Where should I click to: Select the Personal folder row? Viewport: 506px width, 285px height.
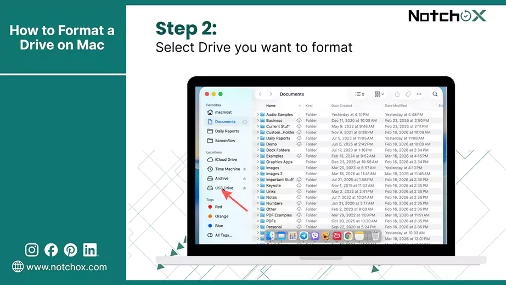click(349, 227)
